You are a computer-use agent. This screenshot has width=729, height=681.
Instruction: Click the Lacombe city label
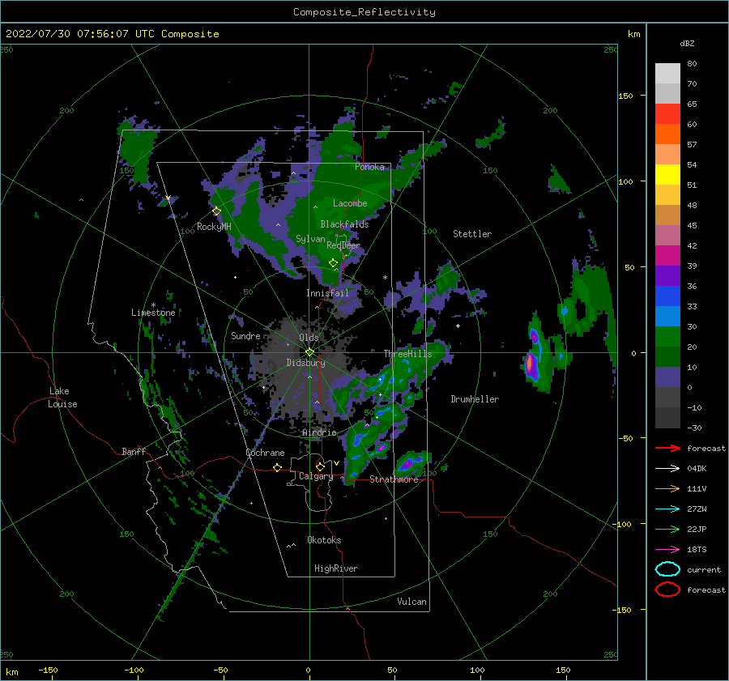350,203
